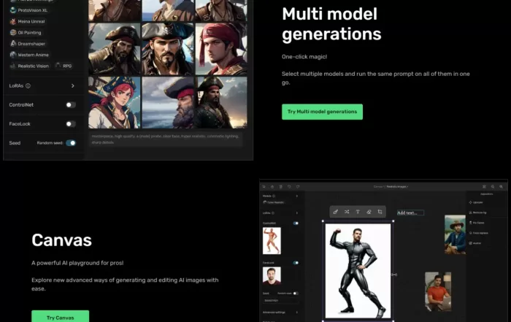Screen dimensions: 511x322
Task: Click Face replace option in Canvas right panel
Action: pyautogui.click(x=478, y=233)
